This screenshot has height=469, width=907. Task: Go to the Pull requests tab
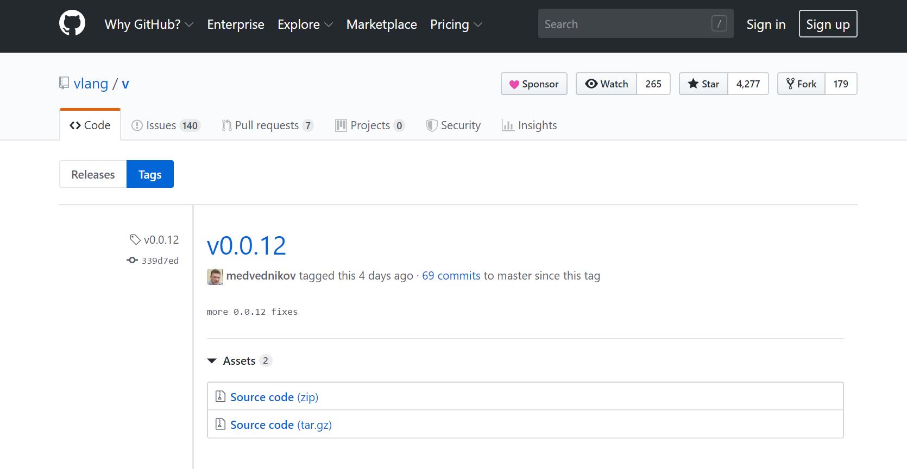click(x=267, y=125)
